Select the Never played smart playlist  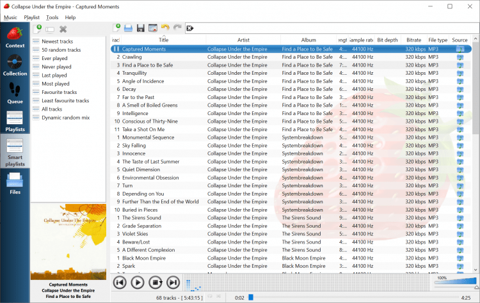[56, 66]
